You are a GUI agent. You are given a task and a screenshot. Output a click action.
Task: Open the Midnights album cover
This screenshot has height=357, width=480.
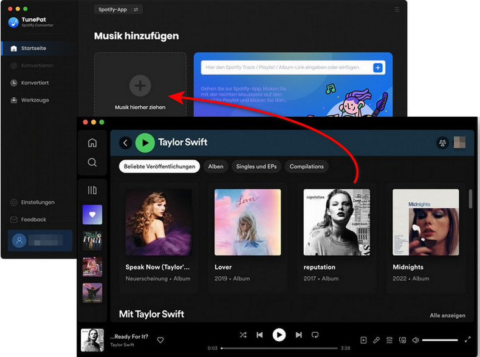(x=426, y=222)
